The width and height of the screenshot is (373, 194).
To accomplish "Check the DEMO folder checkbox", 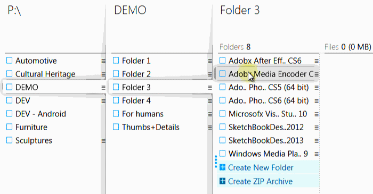I will (x=9, y=87).
